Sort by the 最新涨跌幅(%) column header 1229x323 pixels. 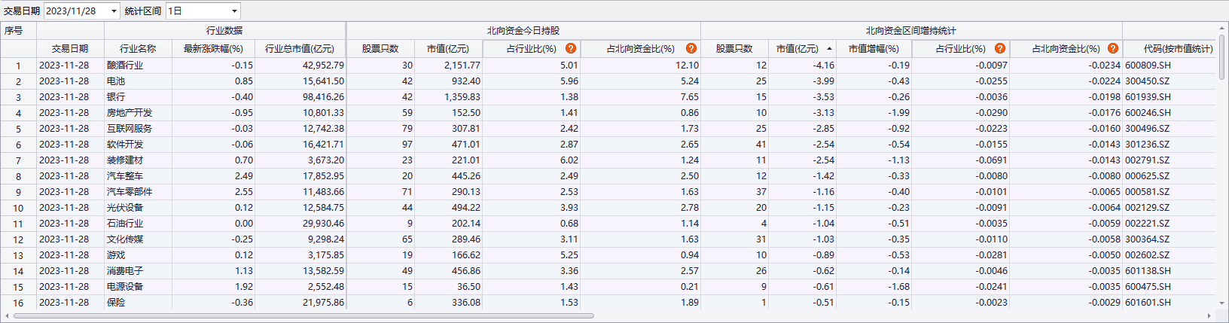point(213,49)
